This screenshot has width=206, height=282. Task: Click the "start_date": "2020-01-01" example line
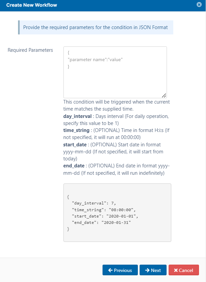pos(105,216)
